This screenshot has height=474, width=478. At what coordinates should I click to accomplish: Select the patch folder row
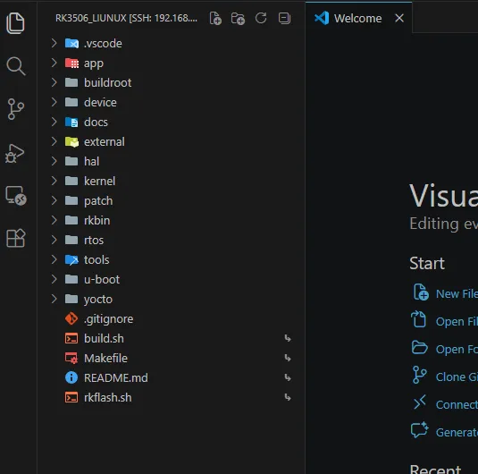[172, 201]
